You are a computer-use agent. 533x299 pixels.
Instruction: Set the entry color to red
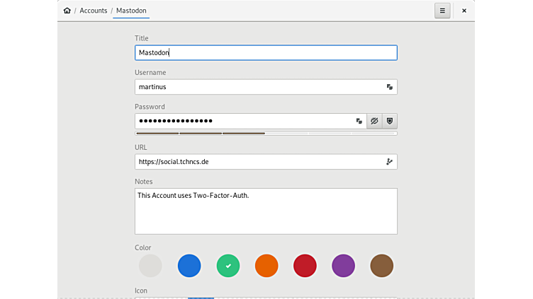(x=305, y=266)
